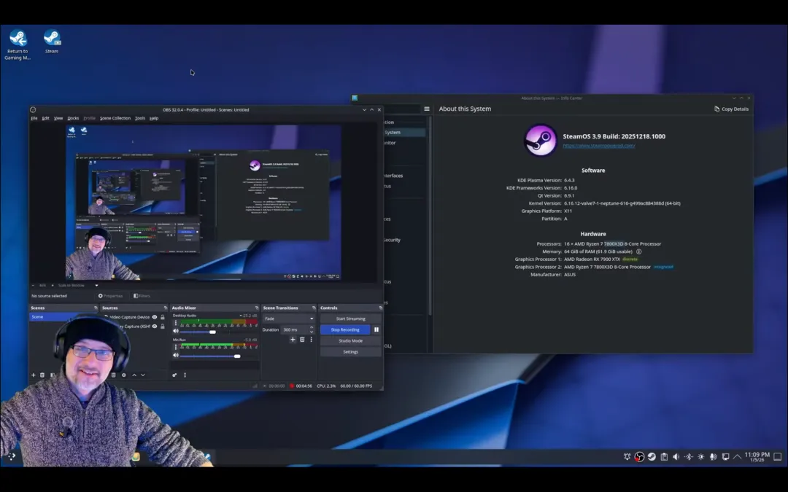Pop out the Scene Transitions dock
Viewport: 788px width, 492px height.
pyautogui.click(x=314, y=308)
